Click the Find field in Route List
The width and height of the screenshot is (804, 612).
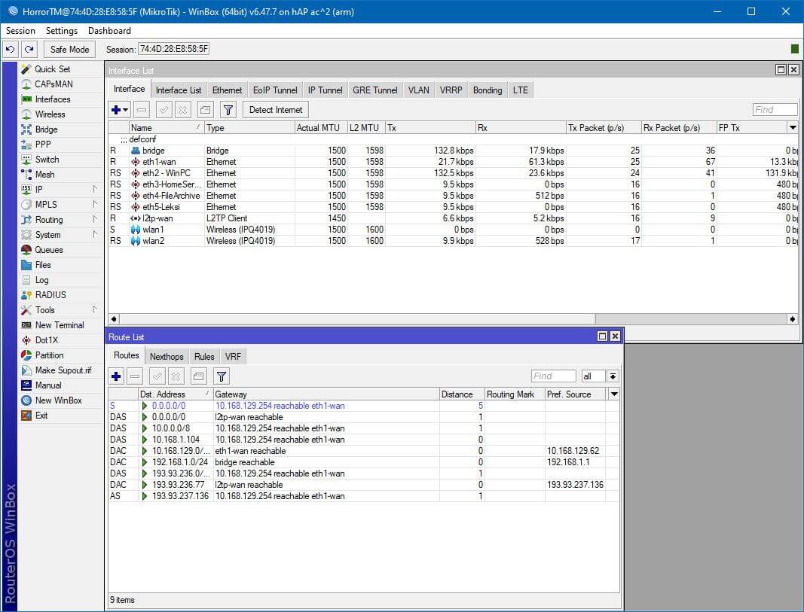click(554, 376)
